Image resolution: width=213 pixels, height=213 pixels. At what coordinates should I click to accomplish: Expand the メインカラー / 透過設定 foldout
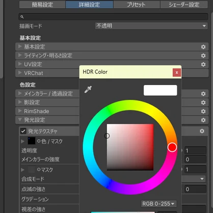[20, 93]
